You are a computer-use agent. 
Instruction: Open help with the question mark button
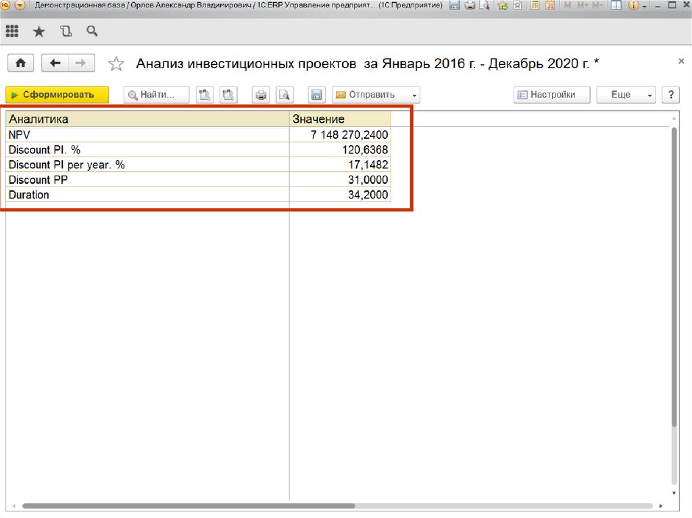point(671,95)
